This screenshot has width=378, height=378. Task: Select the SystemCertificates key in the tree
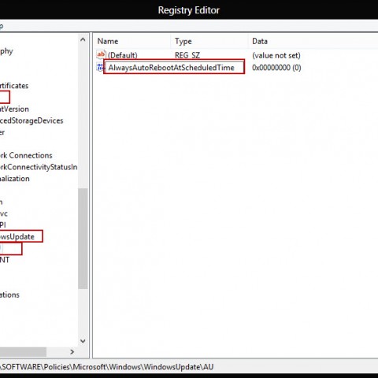[14, 86]
